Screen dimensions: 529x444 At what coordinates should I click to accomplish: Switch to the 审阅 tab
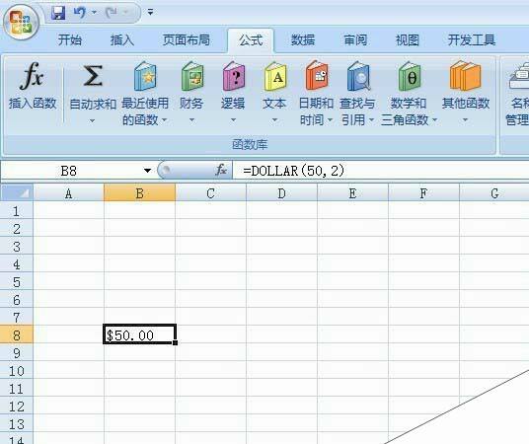(355, 40)
